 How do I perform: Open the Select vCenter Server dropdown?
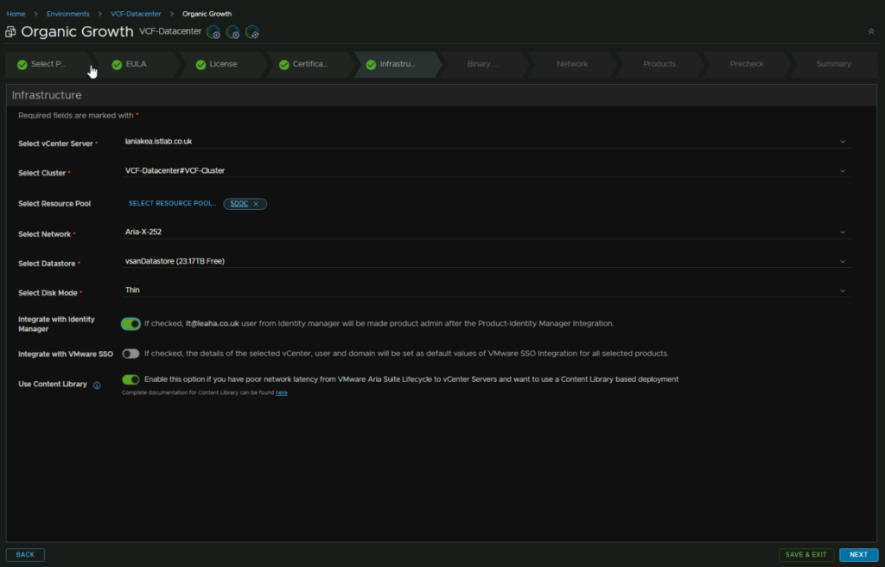click(487, 141)
